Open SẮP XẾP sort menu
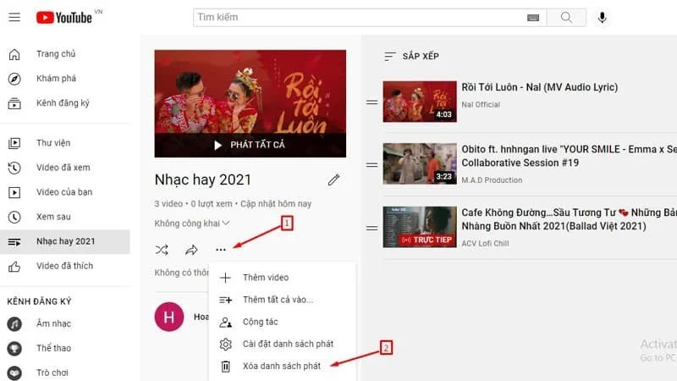 pos(411,56)
